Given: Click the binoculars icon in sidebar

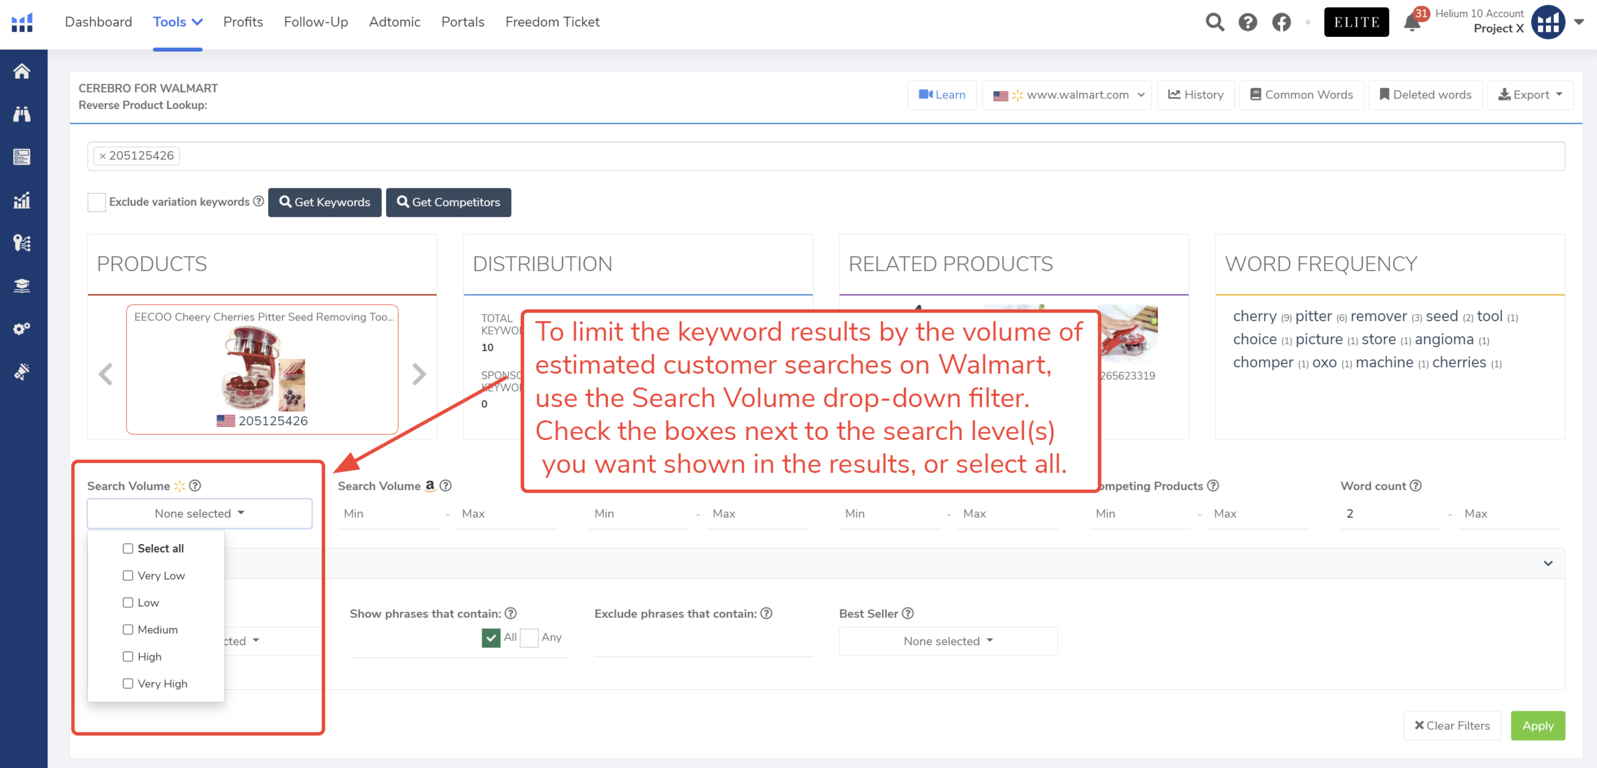Looking at the screenshot, I should [x=22, y=114].
